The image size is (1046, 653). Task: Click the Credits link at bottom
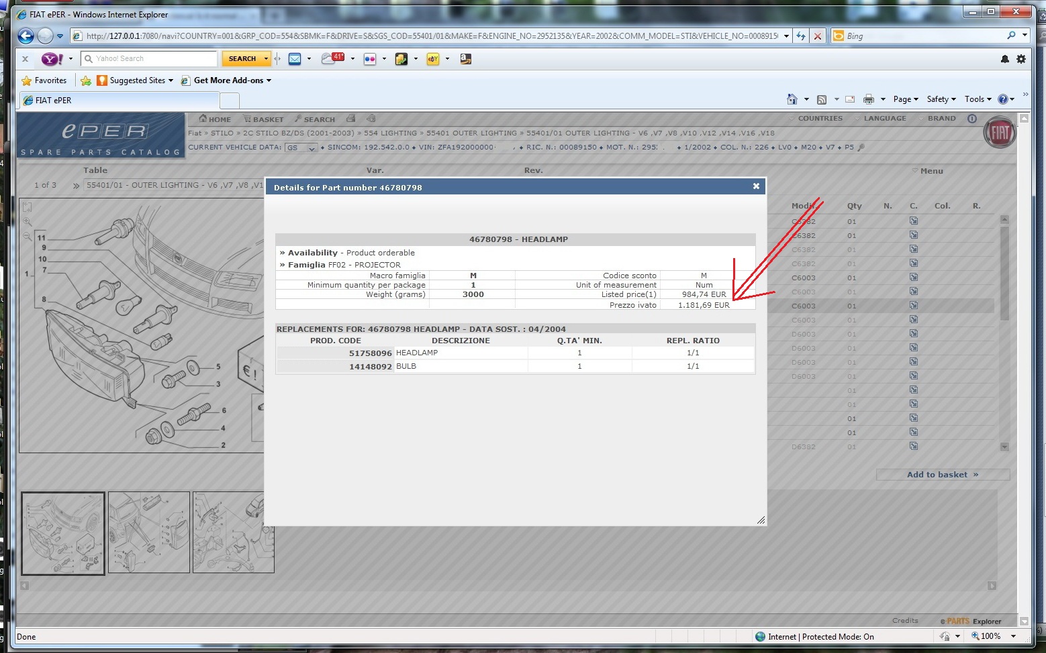(905, 620)
